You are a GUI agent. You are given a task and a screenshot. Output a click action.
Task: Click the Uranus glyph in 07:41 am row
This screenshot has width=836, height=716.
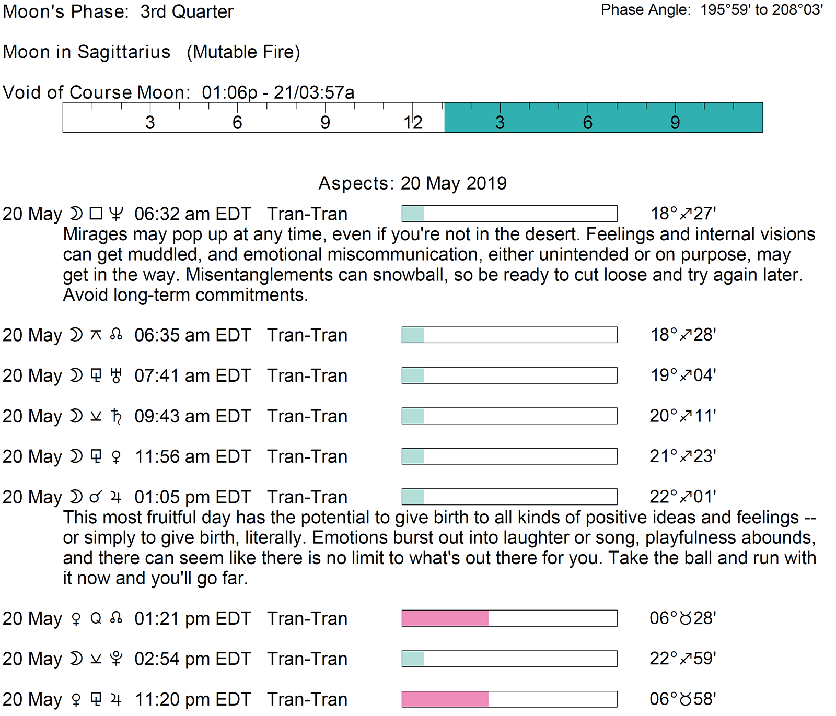117,375
